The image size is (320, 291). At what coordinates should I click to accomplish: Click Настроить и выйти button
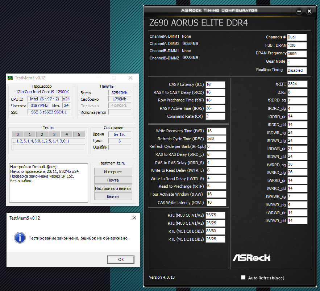(113, 188)
